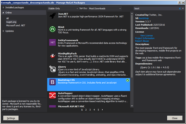Viewport: 186px width, 124px height.
Task: Click the jQuery dependency version text
Action: tap(155, 67)
